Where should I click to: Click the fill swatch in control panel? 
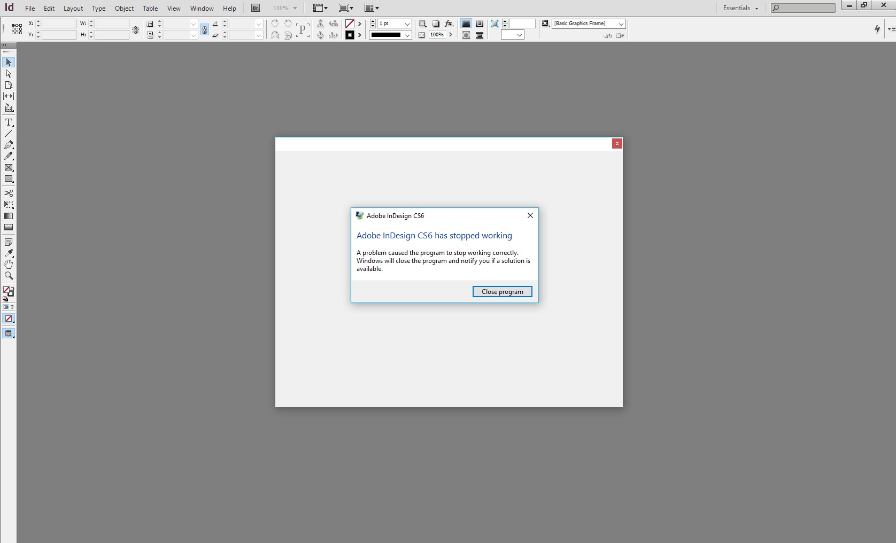[x=350, y=24]
